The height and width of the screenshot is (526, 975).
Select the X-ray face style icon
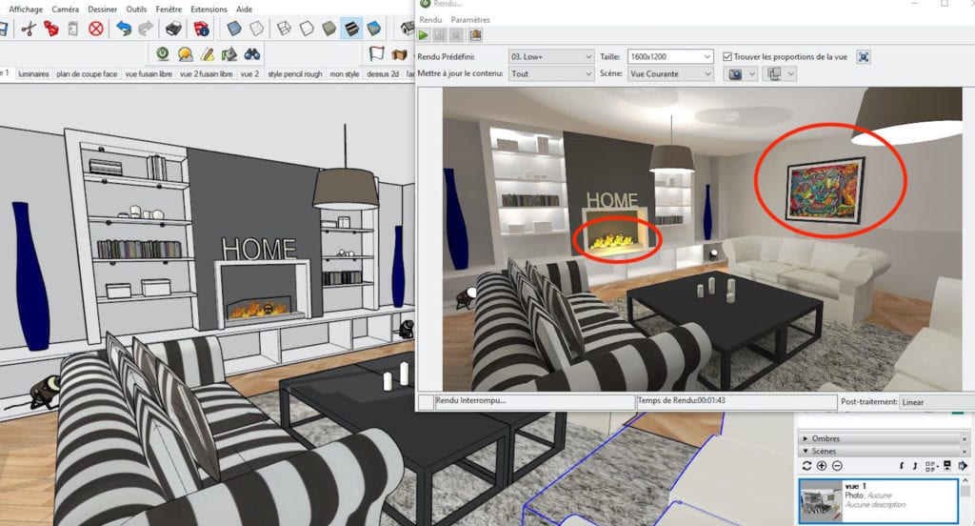click(x=234, y=29)
